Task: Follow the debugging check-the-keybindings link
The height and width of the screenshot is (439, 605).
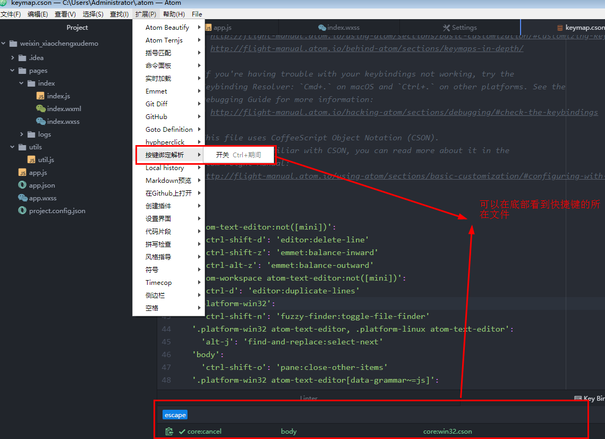Action: click(404, 112)
